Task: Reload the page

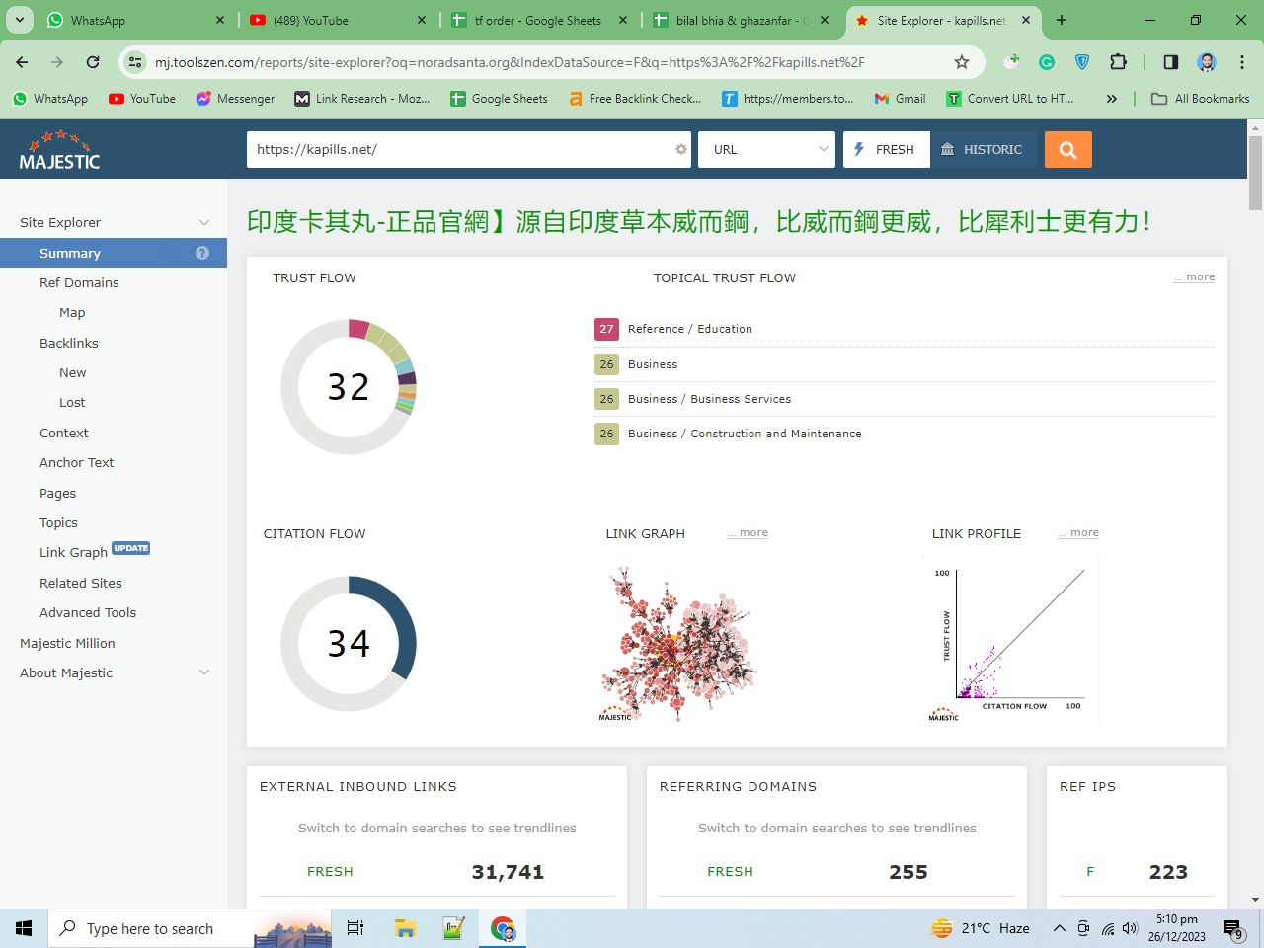Action: [x=93, y=62]
